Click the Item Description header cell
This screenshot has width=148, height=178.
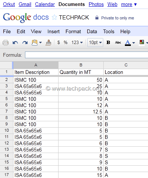(x=36, y=72)
